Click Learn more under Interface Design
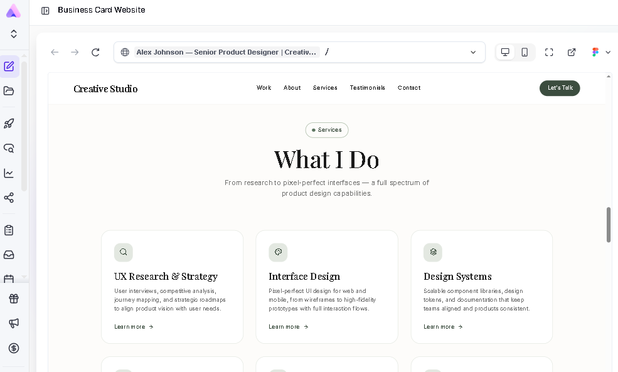 point(289,327)
